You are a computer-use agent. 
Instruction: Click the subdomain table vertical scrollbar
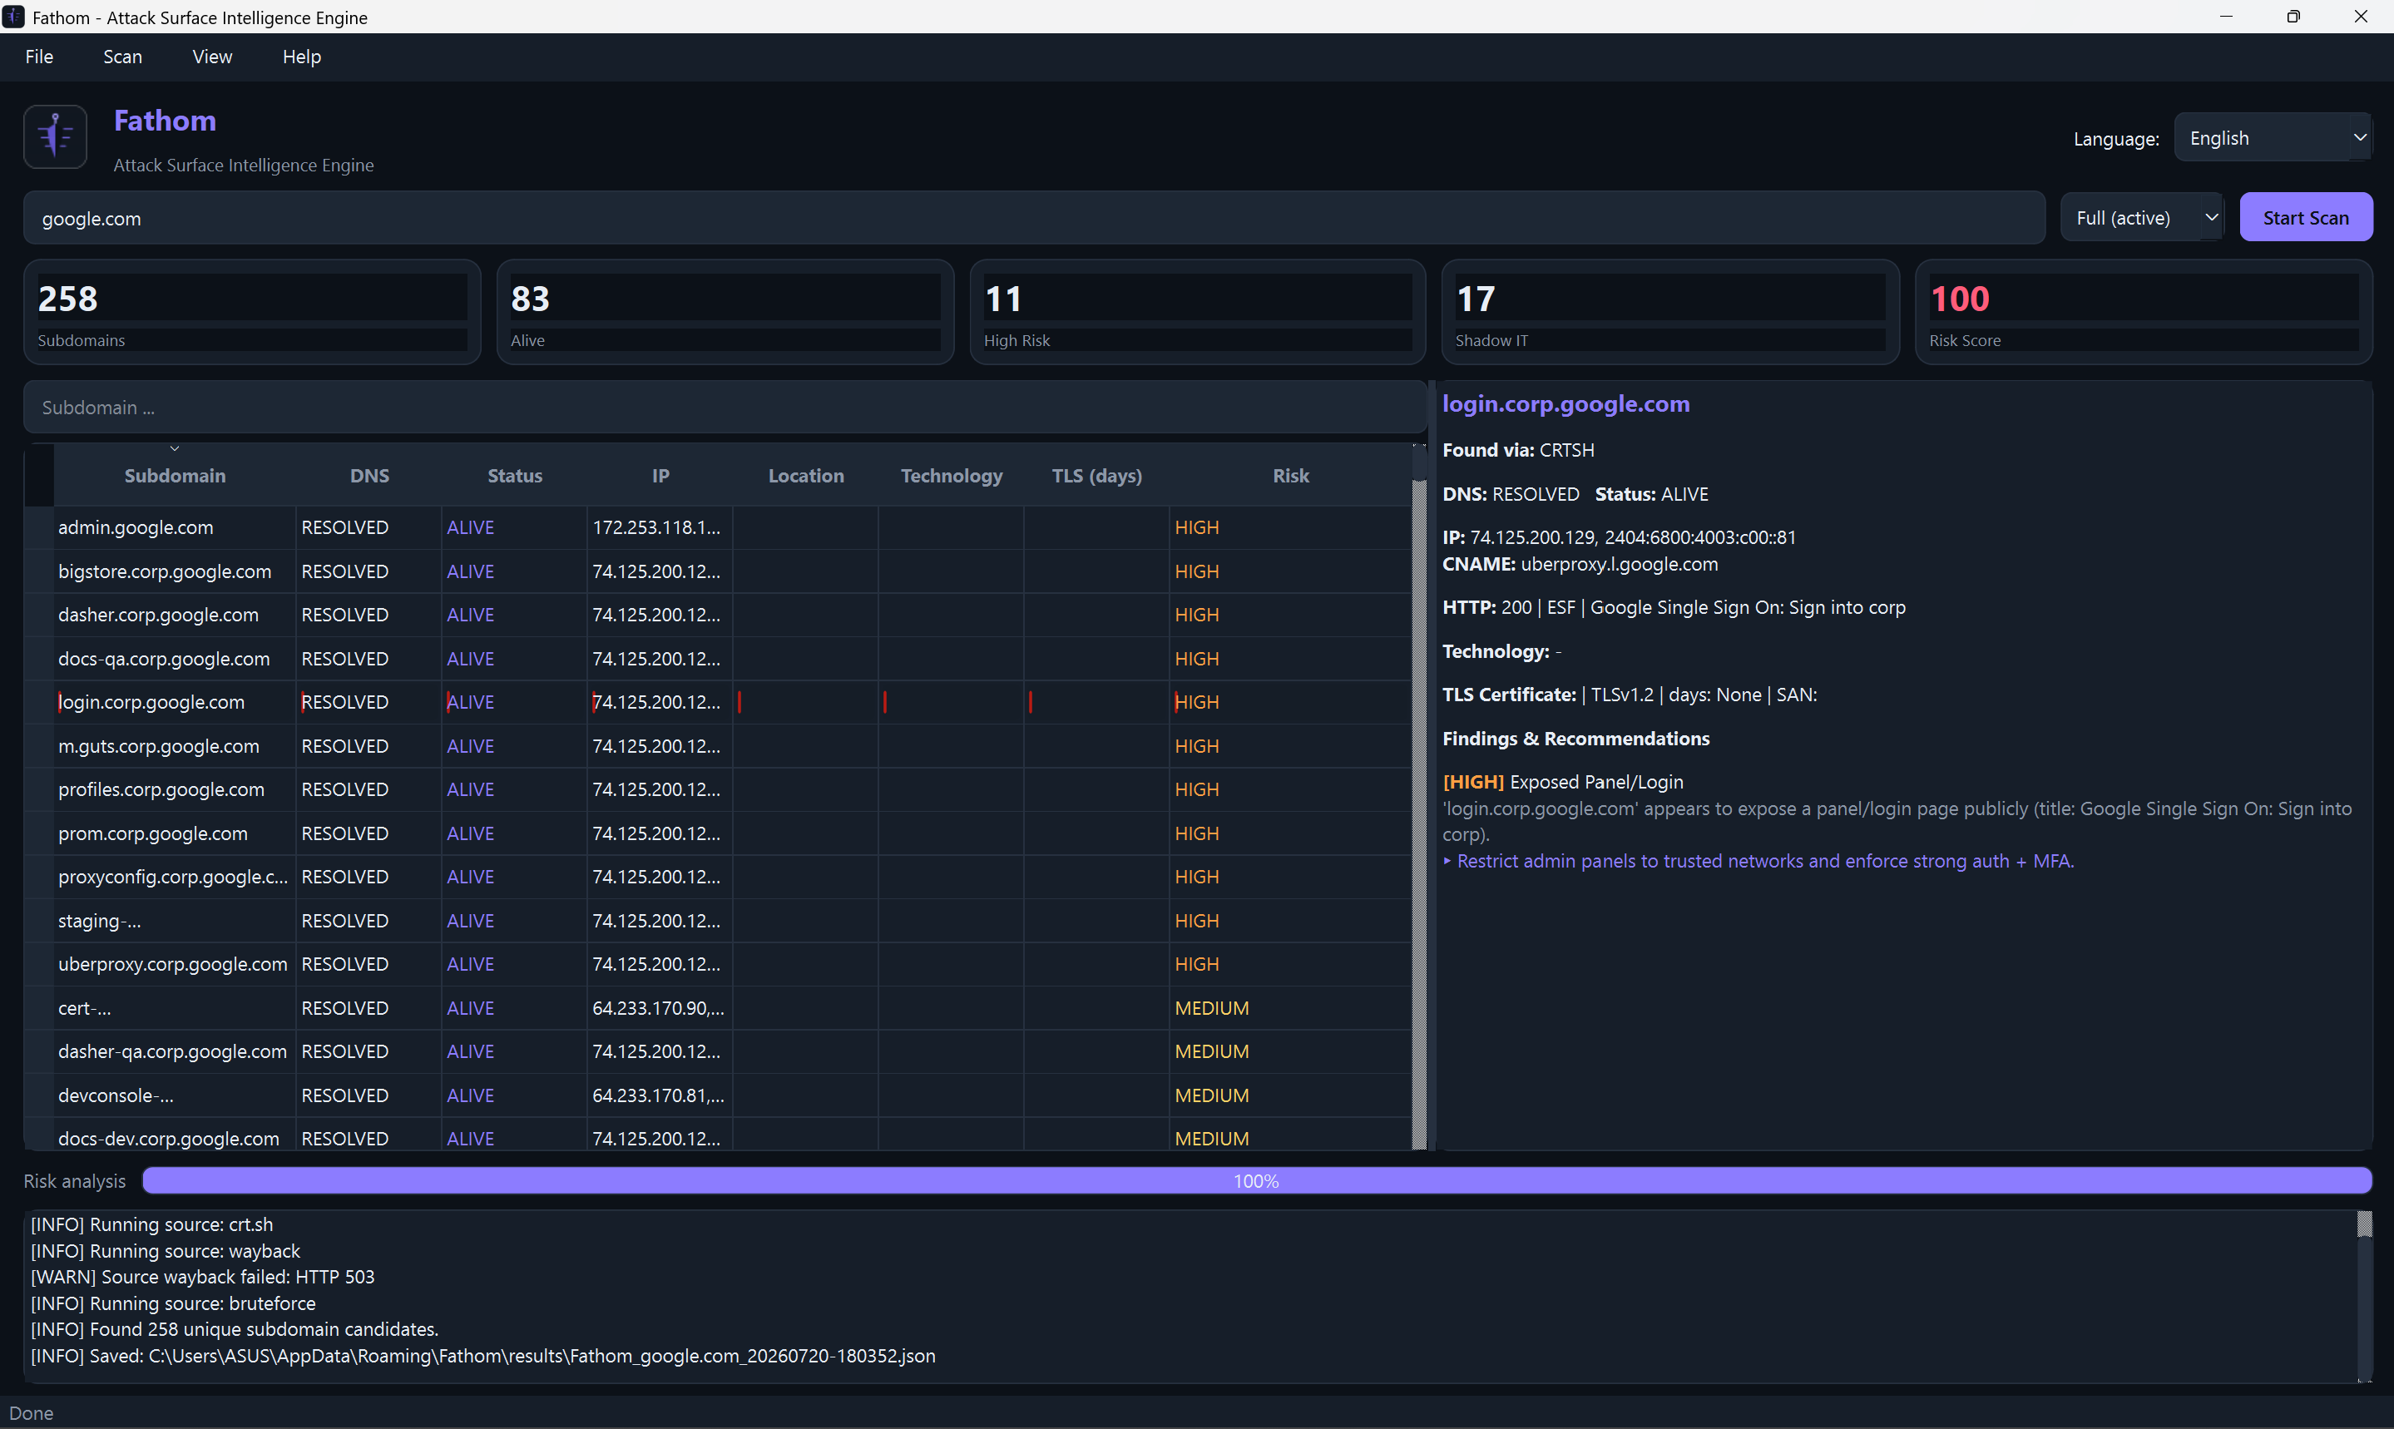pos(1418,798)
